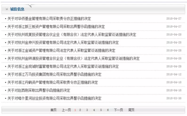Click the arrow icon beside 诚信信息 header

(6, 9)
